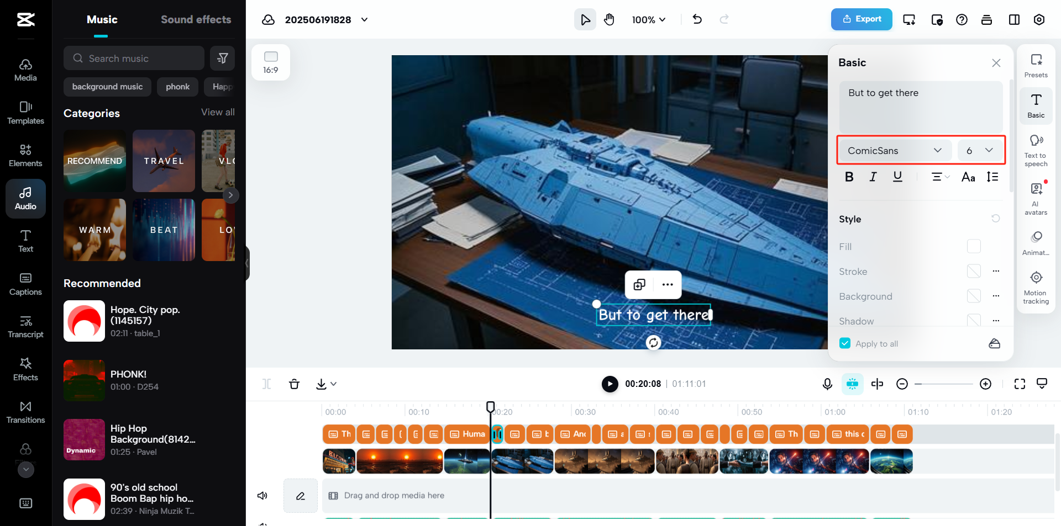This screenshot has height=526, width=1061.
Task: Toggle underline text formatting
Action: [x=897, y=177]
